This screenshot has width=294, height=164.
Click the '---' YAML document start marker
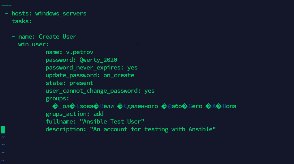6,6
